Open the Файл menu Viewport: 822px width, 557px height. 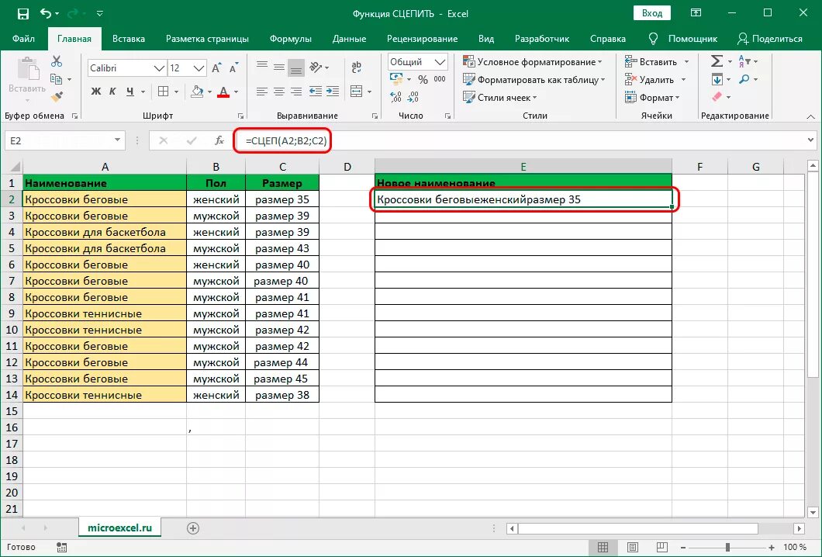pyautogui.click(x=23, y=38)
